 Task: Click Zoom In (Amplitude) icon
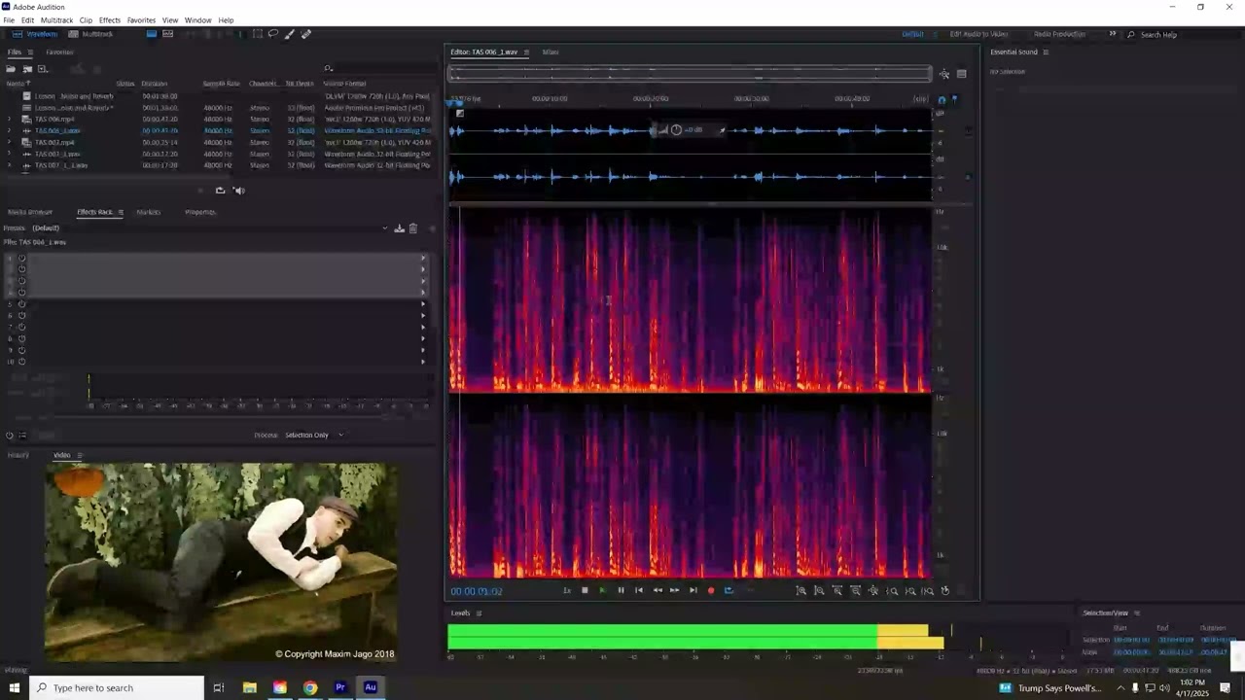(801, 590)
